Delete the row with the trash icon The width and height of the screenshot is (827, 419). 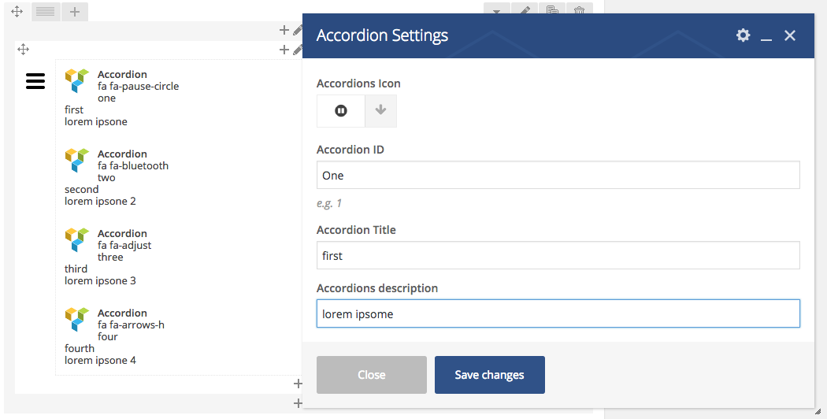pos(579,12)
